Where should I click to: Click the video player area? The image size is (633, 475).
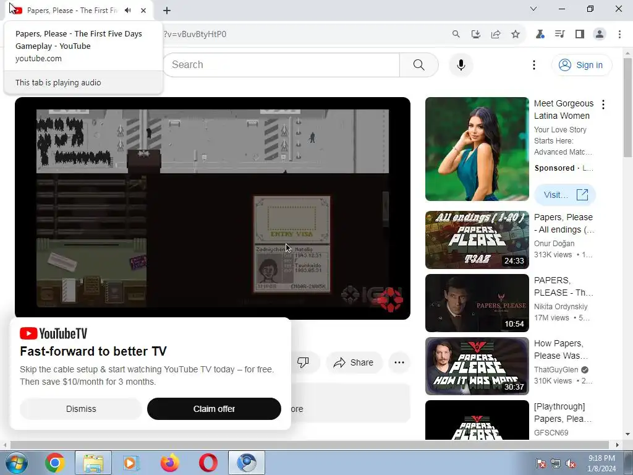(x=213, y=208)
